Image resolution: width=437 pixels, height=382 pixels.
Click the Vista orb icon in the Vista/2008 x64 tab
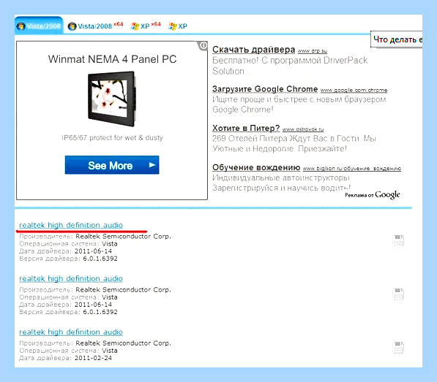(x=72, y=26)
